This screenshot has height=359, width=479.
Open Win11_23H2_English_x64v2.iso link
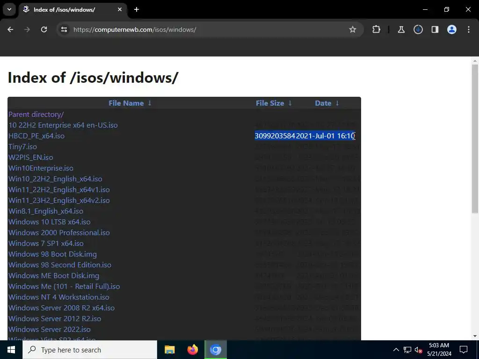tap(59, 200)
